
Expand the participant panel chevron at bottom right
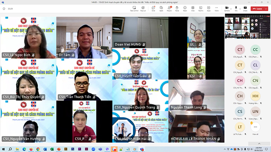pyautogui.click(x=259, y=143)
